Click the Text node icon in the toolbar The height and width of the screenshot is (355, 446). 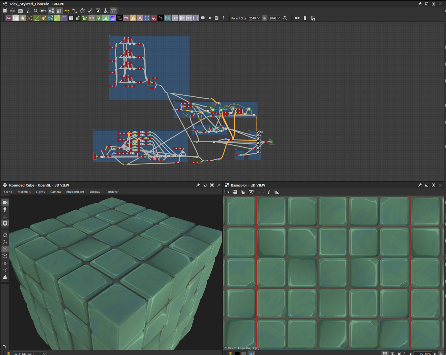tap(140, 18)
